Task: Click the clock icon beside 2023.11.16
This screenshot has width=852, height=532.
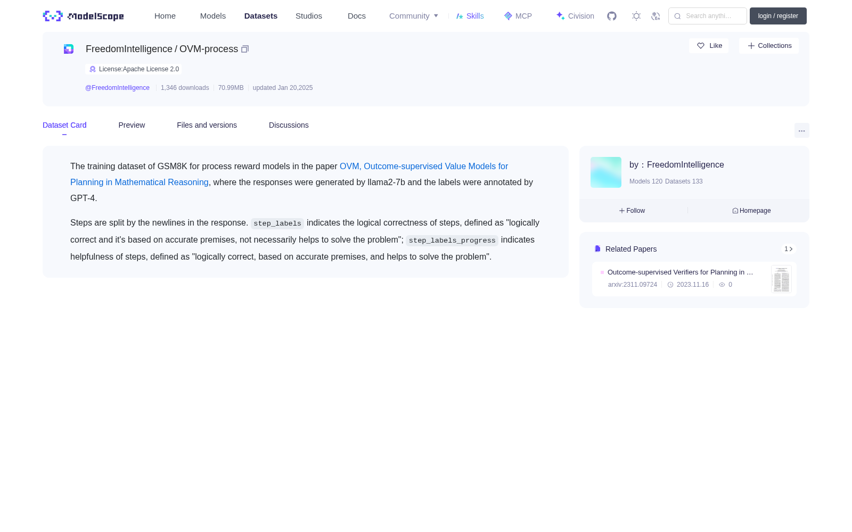Action: 670,285
